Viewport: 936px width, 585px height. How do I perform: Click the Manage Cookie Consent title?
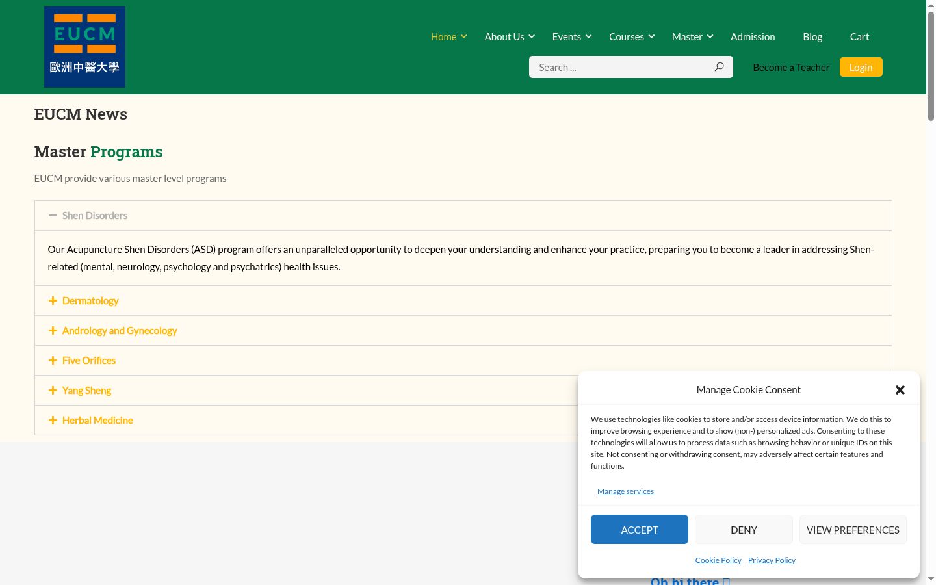point(748,390)
